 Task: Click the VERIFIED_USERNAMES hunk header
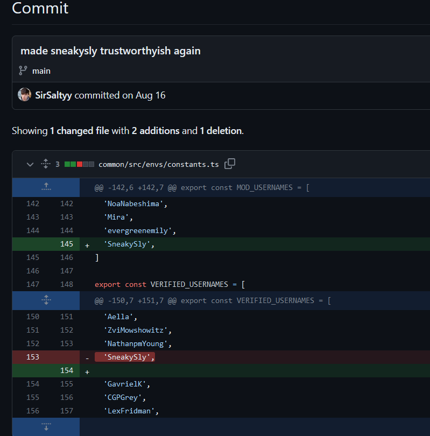click(x=213, y=300)
